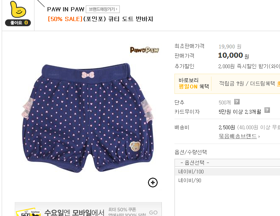Click the magnifier plus icon to enlarge the image
The height and width of the screenshot is (216, 280).
[x=153, y=183]
